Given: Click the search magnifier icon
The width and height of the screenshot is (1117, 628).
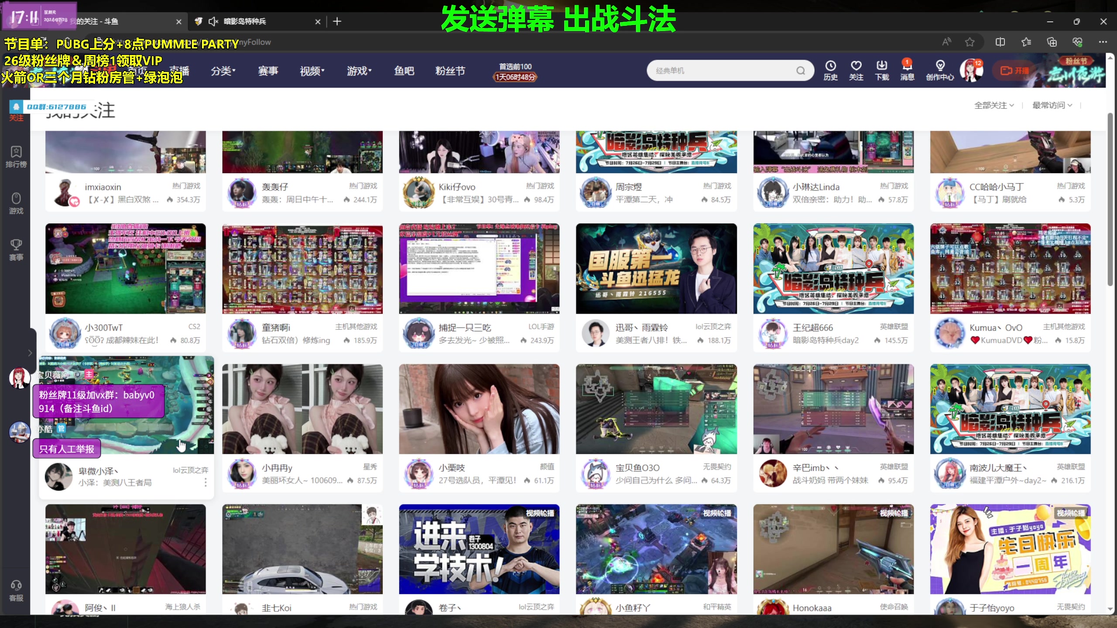Looking at the screenshot, I should pos(800,70).
